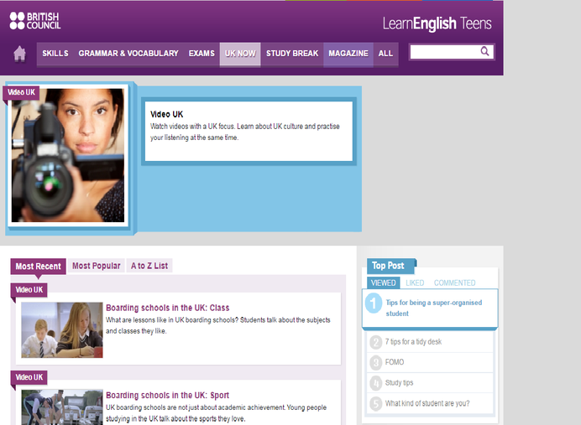Open the LearnEnglish Teens site title
581x425 pixels.
click(x=437, y=23)
